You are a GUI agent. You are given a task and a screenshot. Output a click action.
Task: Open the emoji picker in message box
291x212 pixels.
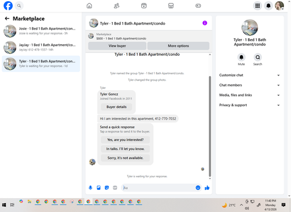(x=198, y=188)
